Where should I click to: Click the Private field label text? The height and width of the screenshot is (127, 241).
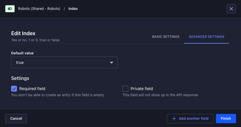[142, 89]
